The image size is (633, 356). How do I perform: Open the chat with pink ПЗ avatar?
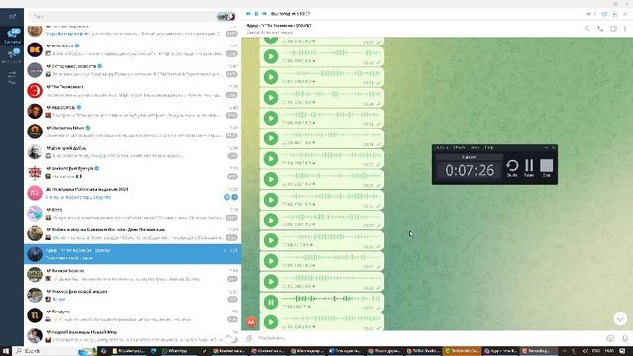133,193
